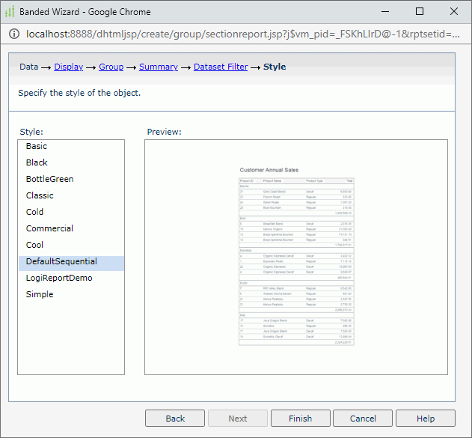Click the Customer Annual Sales preview thumbnail
The image size is (472, 438).
[x=296, y=255]
